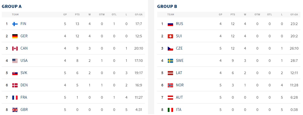Click the Finland flag icon
This screenshot has height=115, width=303.
[15, 24]
